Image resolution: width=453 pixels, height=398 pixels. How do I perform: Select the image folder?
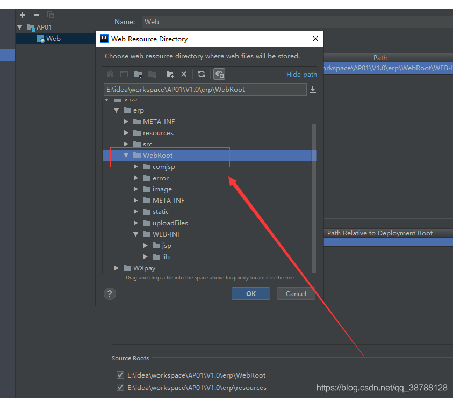[162, 189]
